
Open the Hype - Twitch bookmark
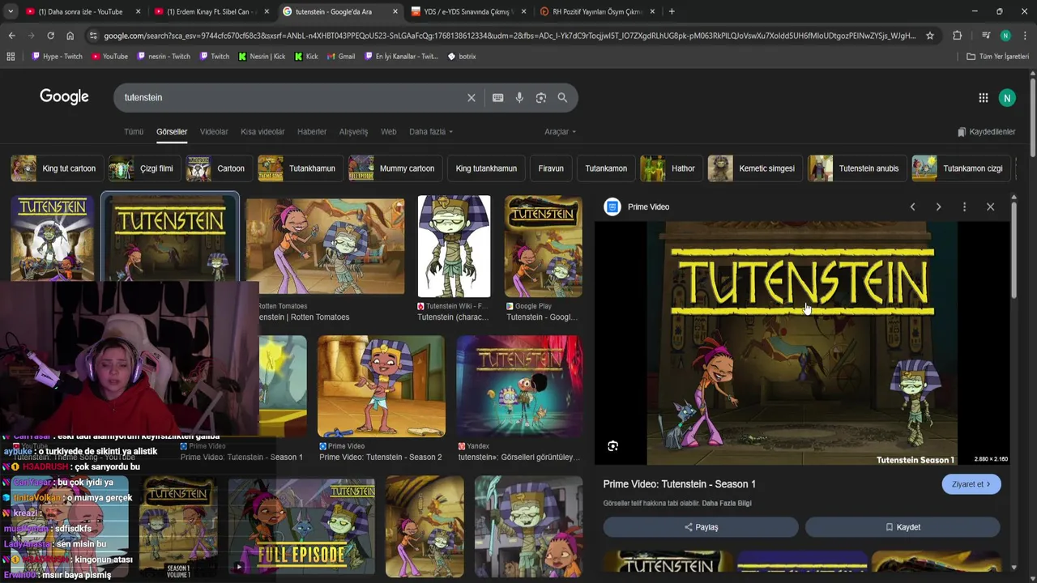[57, 57]
